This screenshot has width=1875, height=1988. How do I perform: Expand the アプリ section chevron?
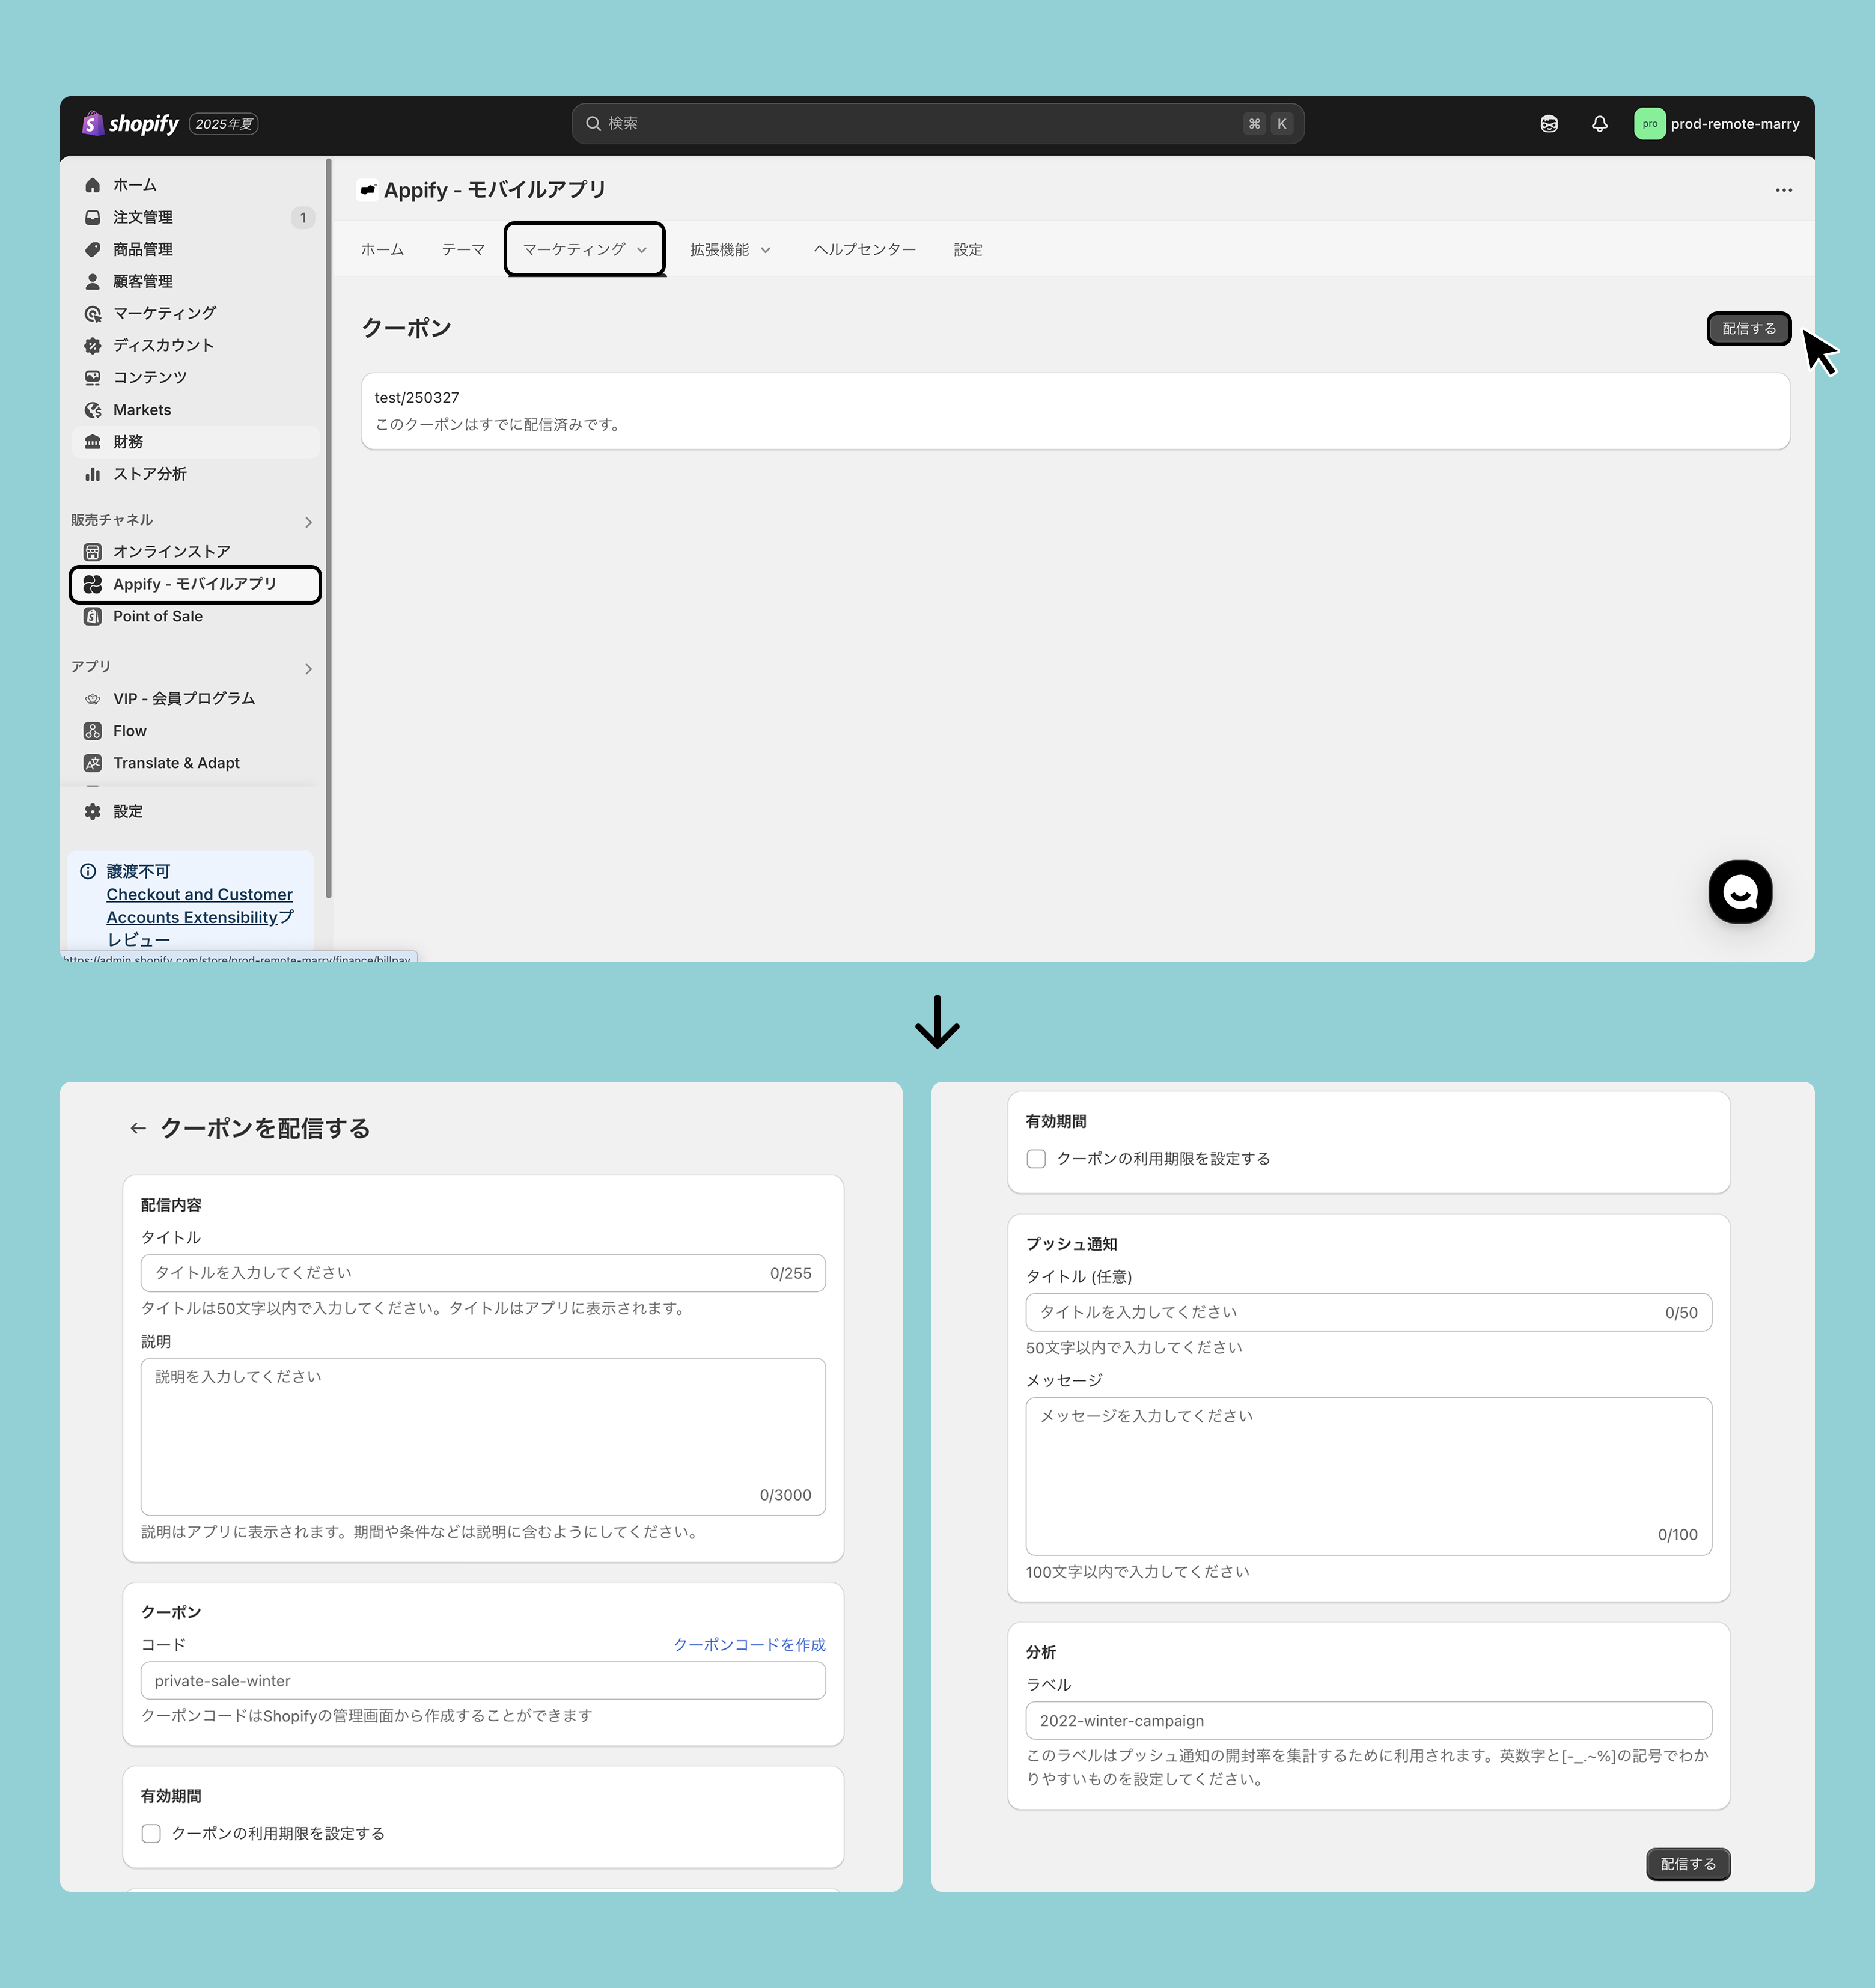click(x=308, y=669)
